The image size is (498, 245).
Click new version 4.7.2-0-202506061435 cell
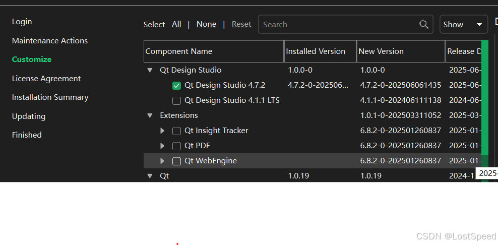(x=401, y=85)
